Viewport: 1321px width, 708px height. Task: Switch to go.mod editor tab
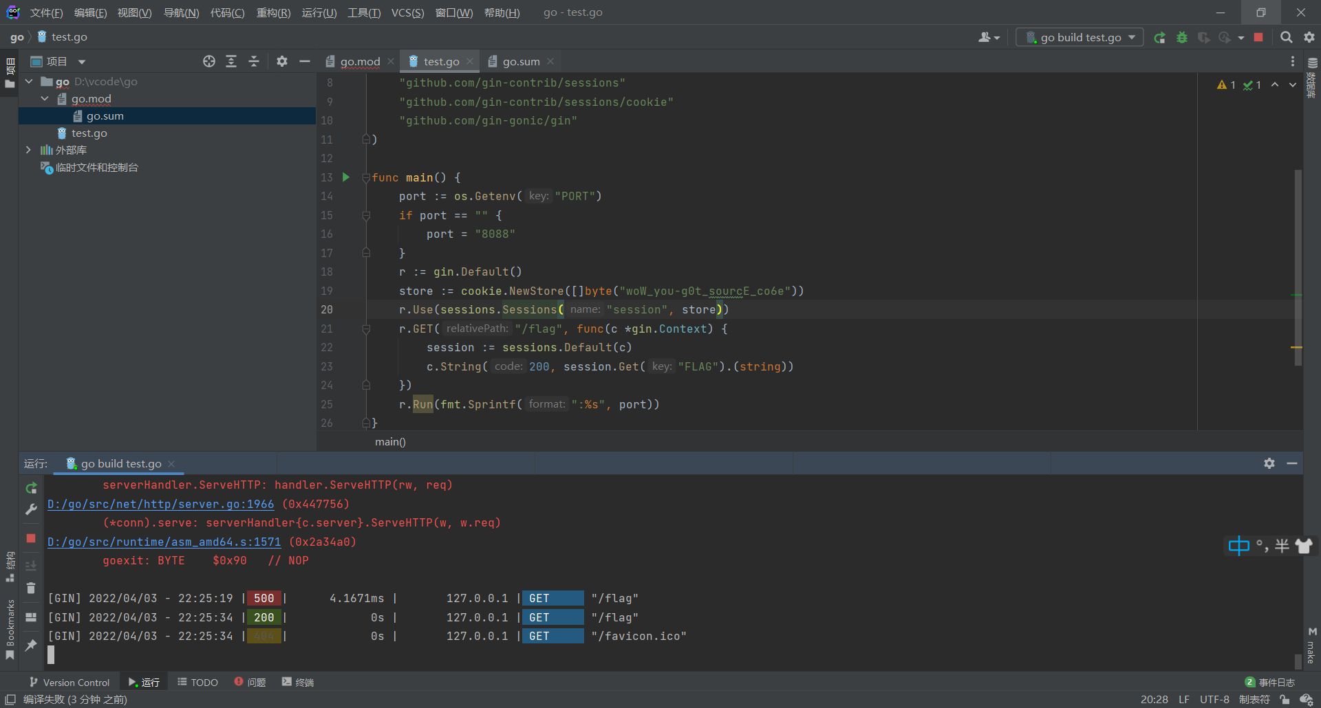point(360,61)
